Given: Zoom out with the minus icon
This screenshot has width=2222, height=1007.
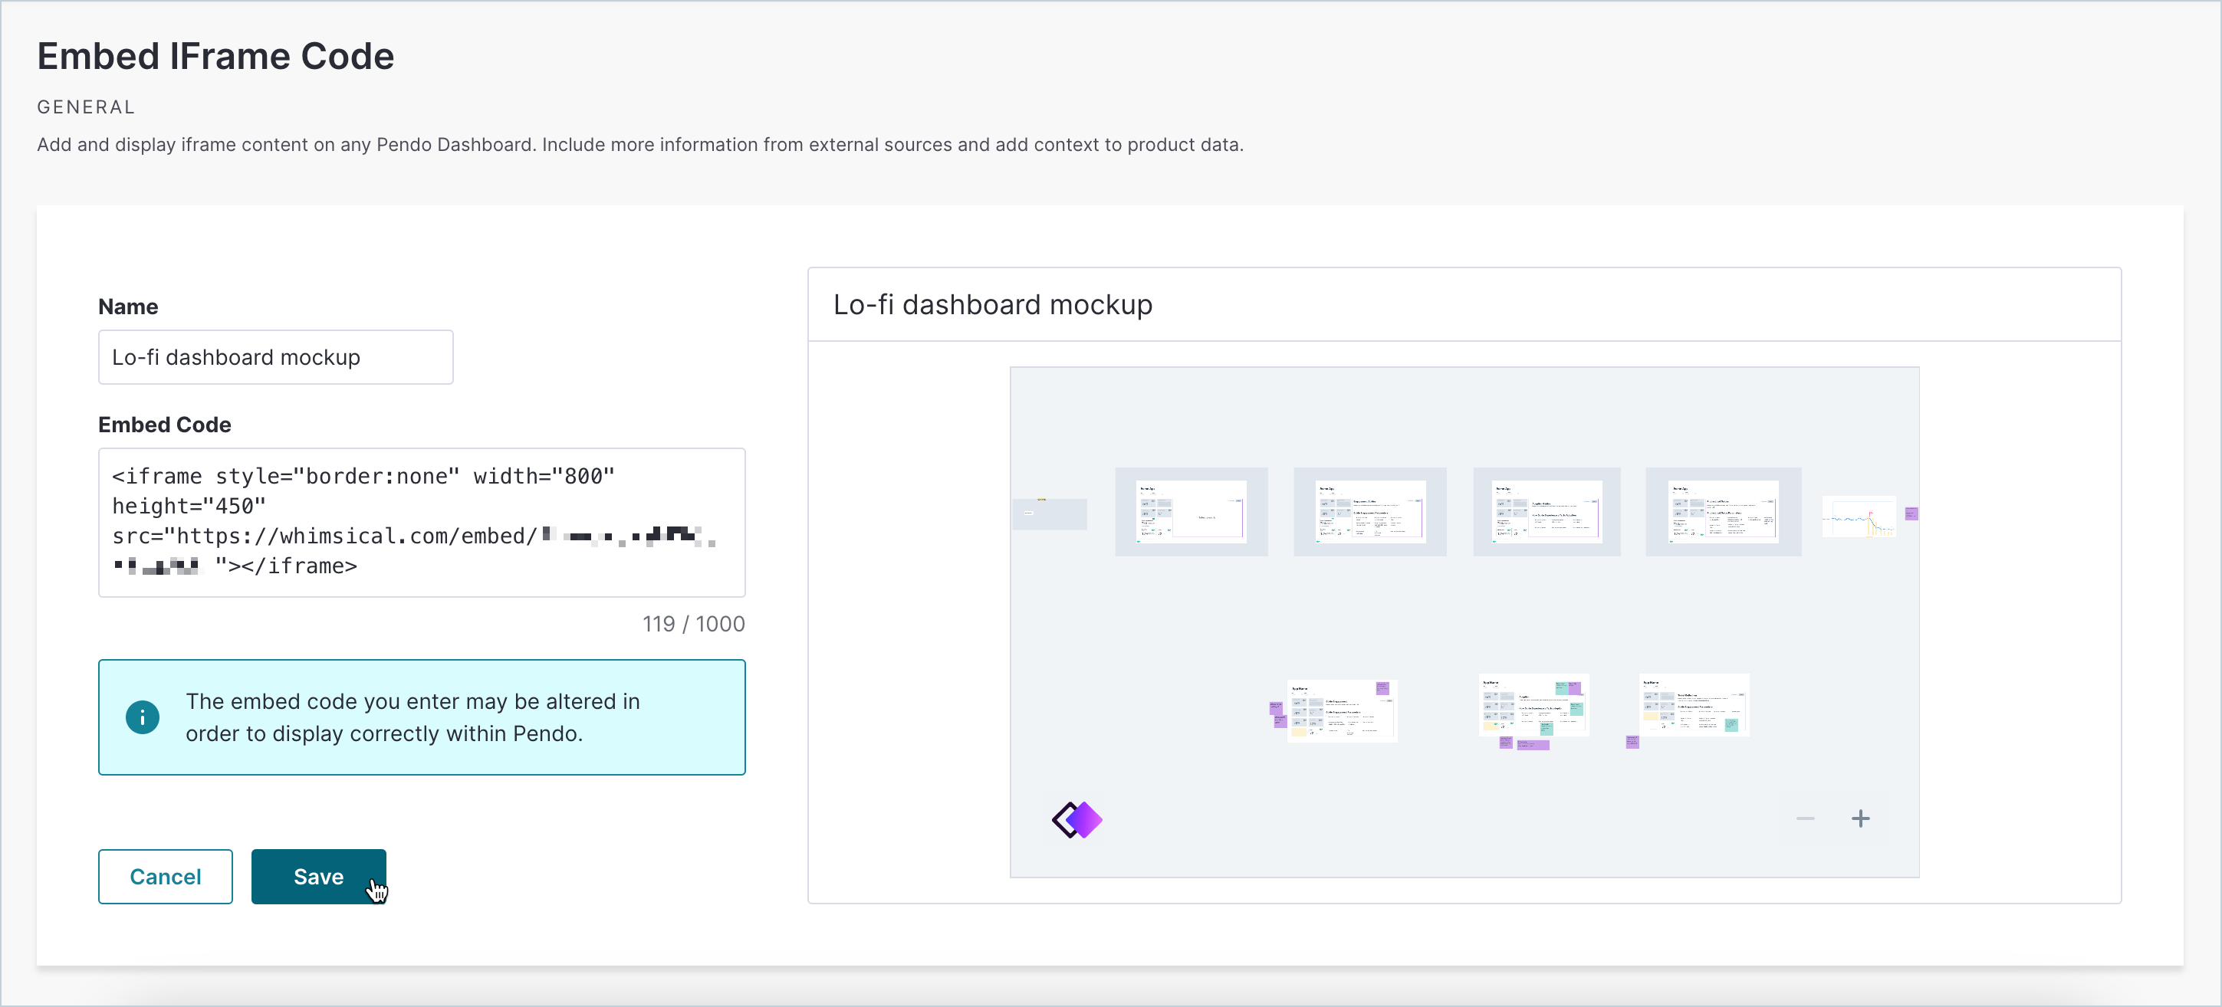Looking at the screenshot, I should tap(1805, 818).
